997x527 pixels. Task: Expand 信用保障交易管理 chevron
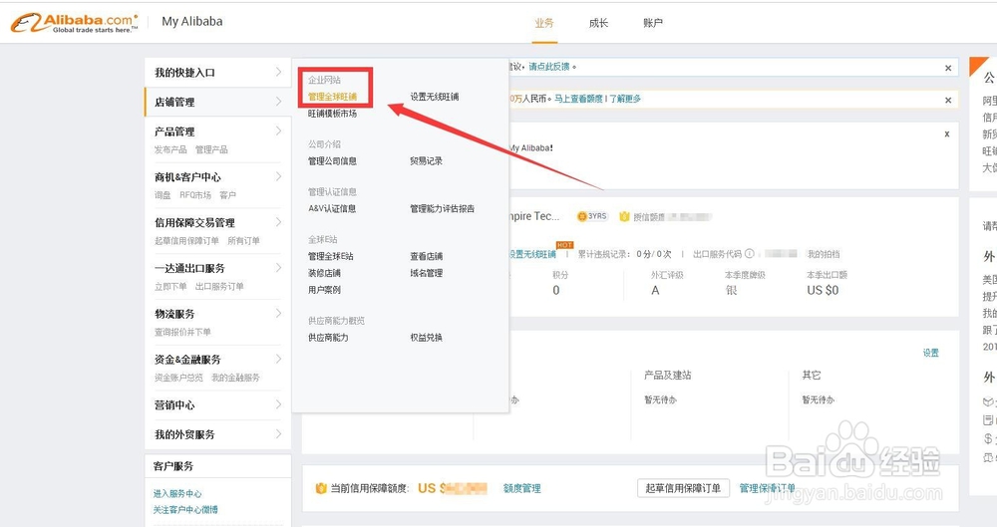coord(278,222)
